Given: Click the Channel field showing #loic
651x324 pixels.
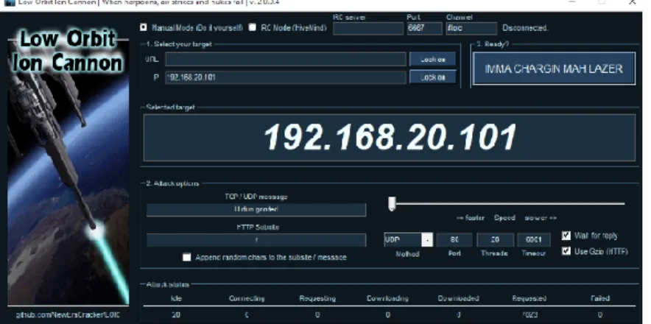Looking at the screenshot, I should point(471,28).
